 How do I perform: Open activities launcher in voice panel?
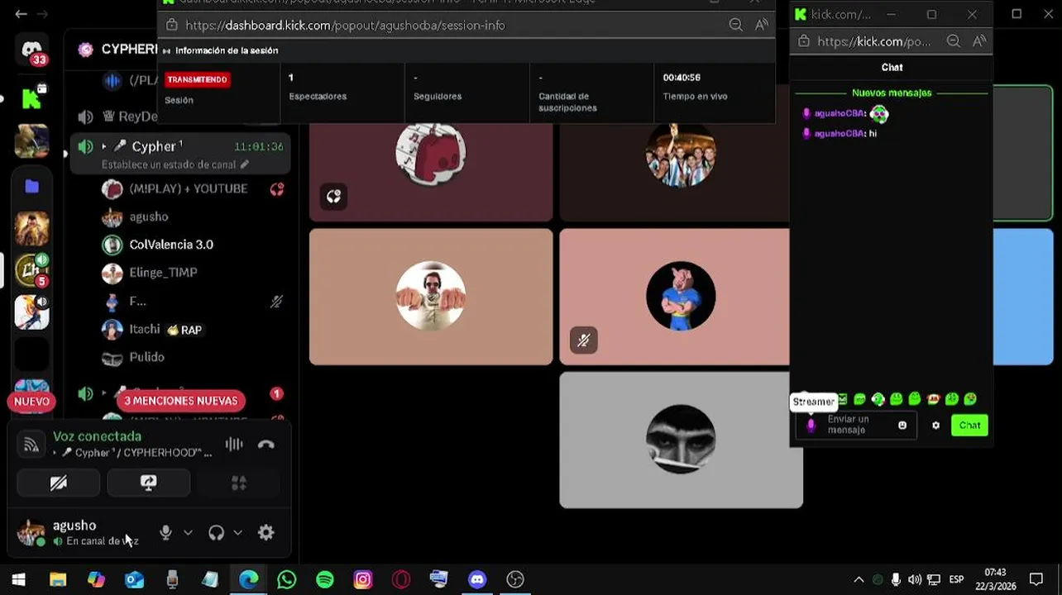tap(239, 483)
